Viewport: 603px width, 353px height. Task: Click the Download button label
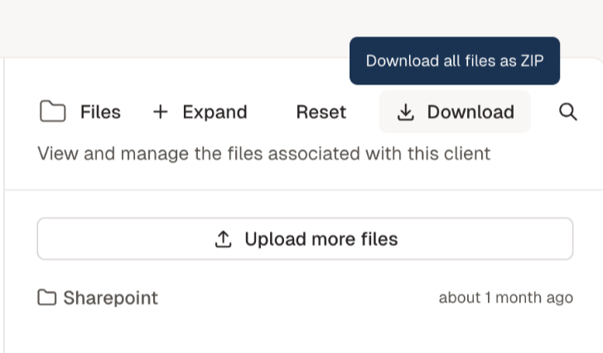(470, 113)
